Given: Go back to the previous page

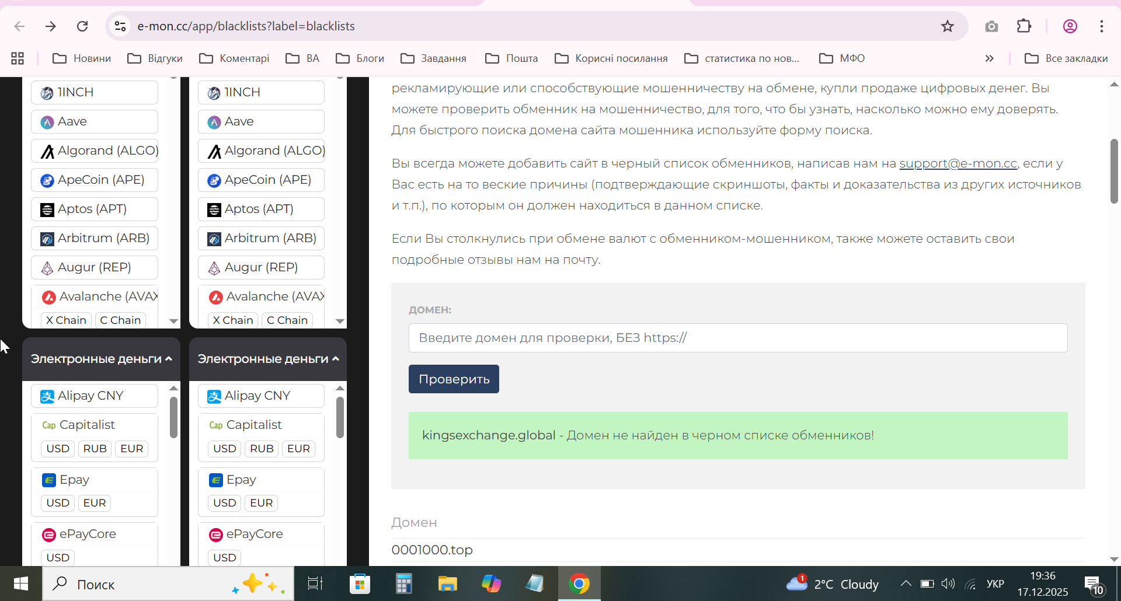Looking at the screenshot, I should pos(19,26).
